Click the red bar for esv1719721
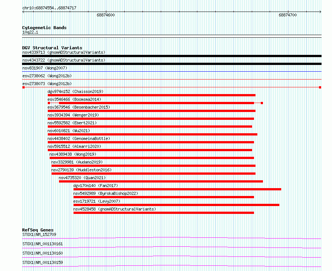This screenshot has height=271, width=332. coord(176,205)
